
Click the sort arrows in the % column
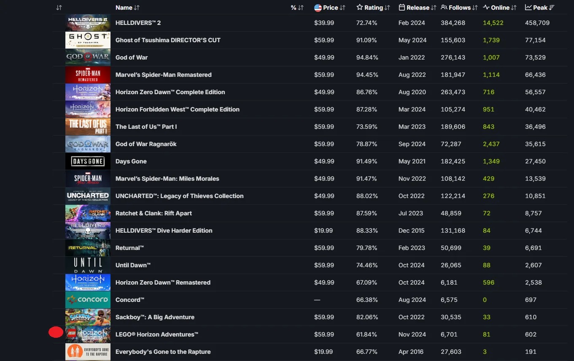click(x=301, y=8)
